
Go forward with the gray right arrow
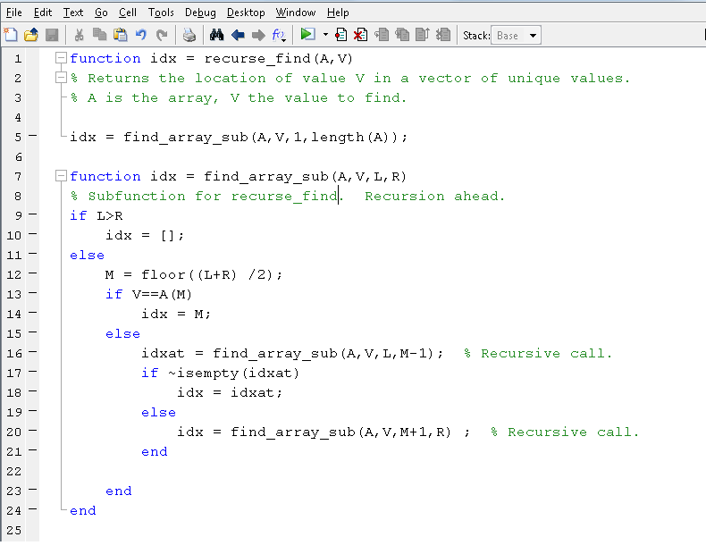click(258, 35)
